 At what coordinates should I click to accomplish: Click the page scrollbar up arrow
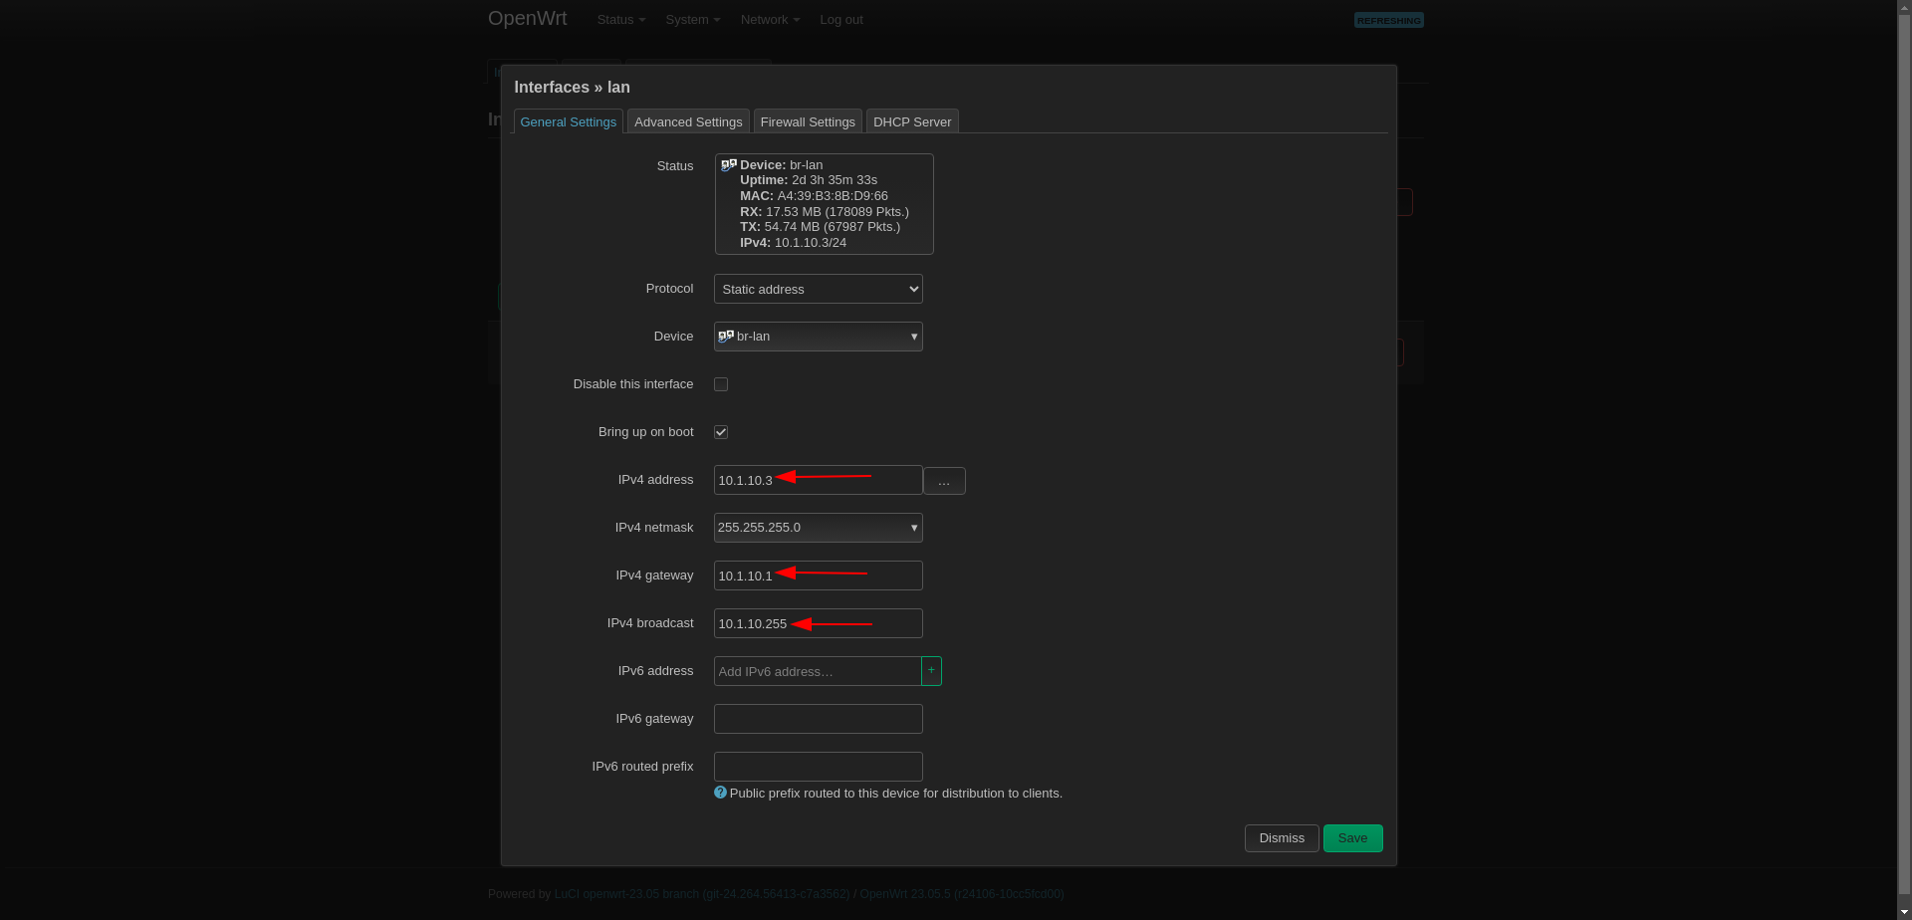(x=1904, y=7)
